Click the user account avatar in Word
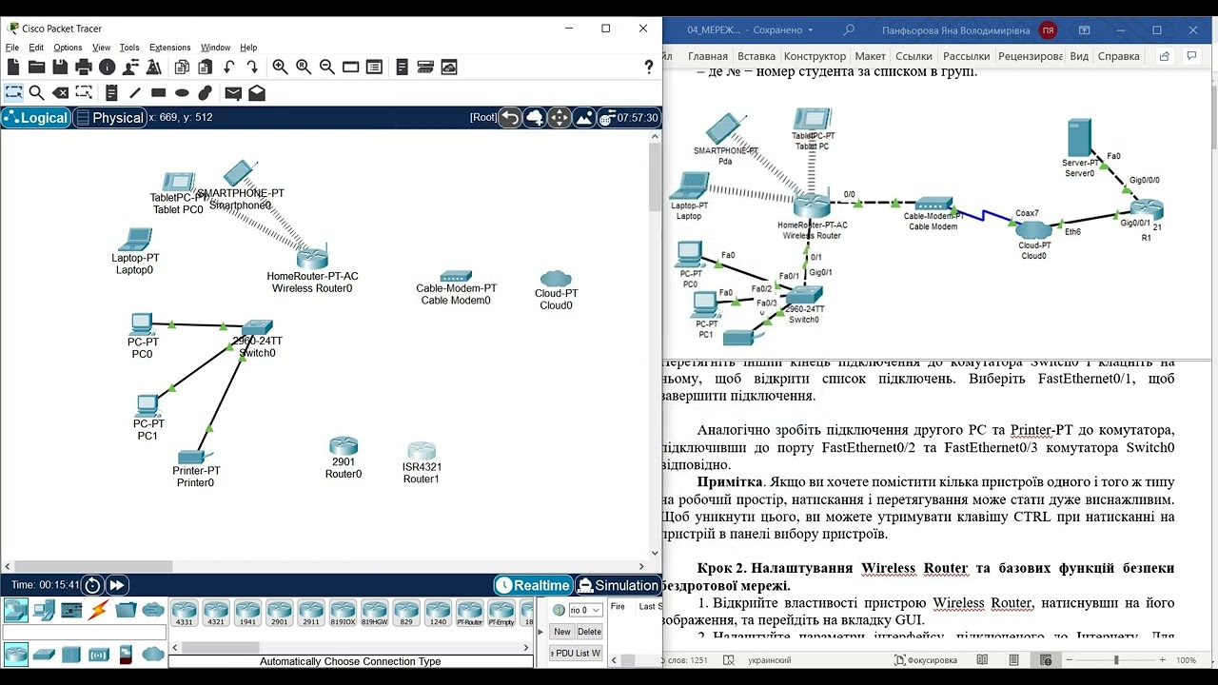 pyautogui.click(x=1048, y=30)
